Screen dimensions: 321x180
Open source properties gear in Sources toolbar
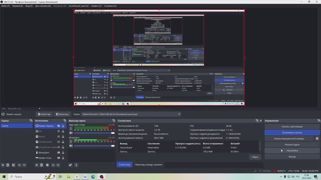point(47,165)
